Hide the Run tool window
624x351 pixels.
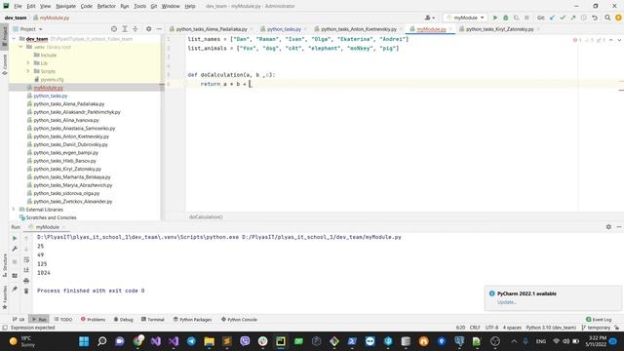click(x=619, y=227)
